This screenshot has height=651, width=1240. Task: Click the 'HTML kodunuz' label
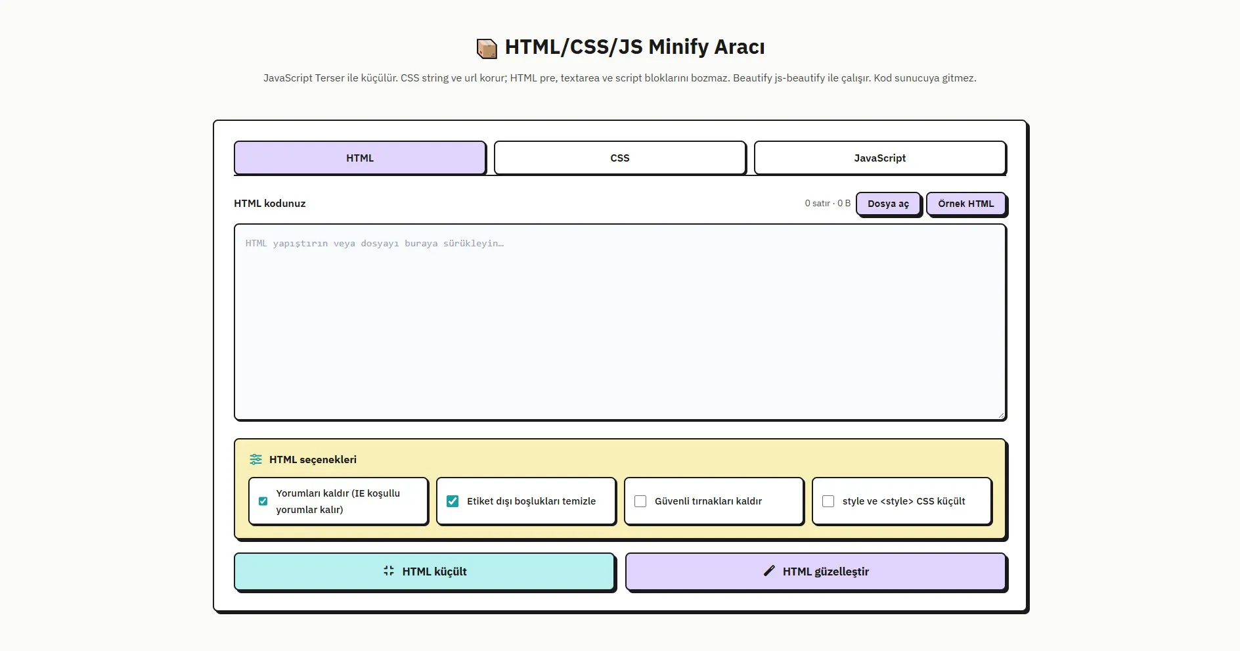(x=270, y=204)
